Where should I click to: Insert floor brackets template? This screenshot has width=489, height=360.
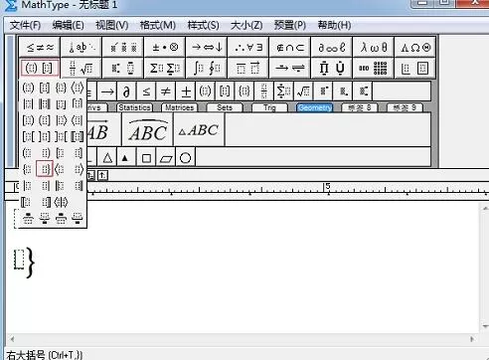(x=61, y=104)
